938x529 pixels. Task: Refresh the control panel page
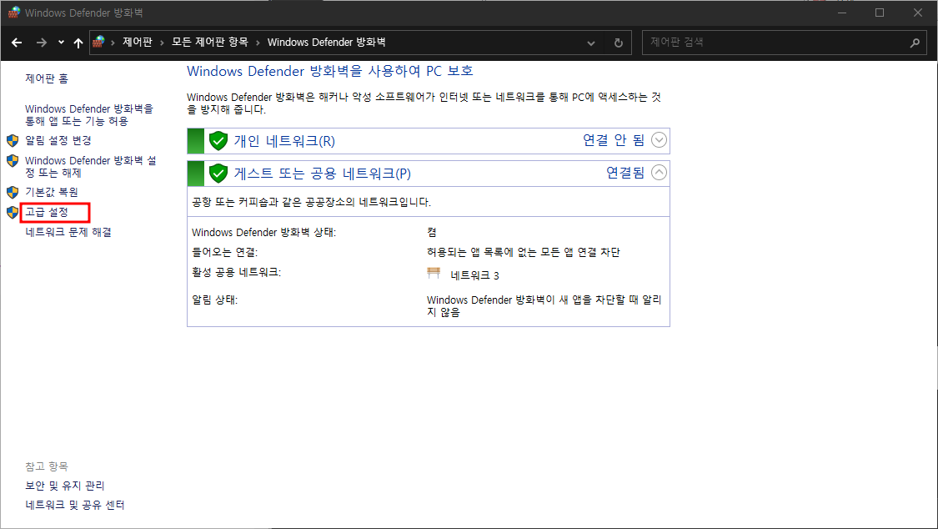[619, 43]
